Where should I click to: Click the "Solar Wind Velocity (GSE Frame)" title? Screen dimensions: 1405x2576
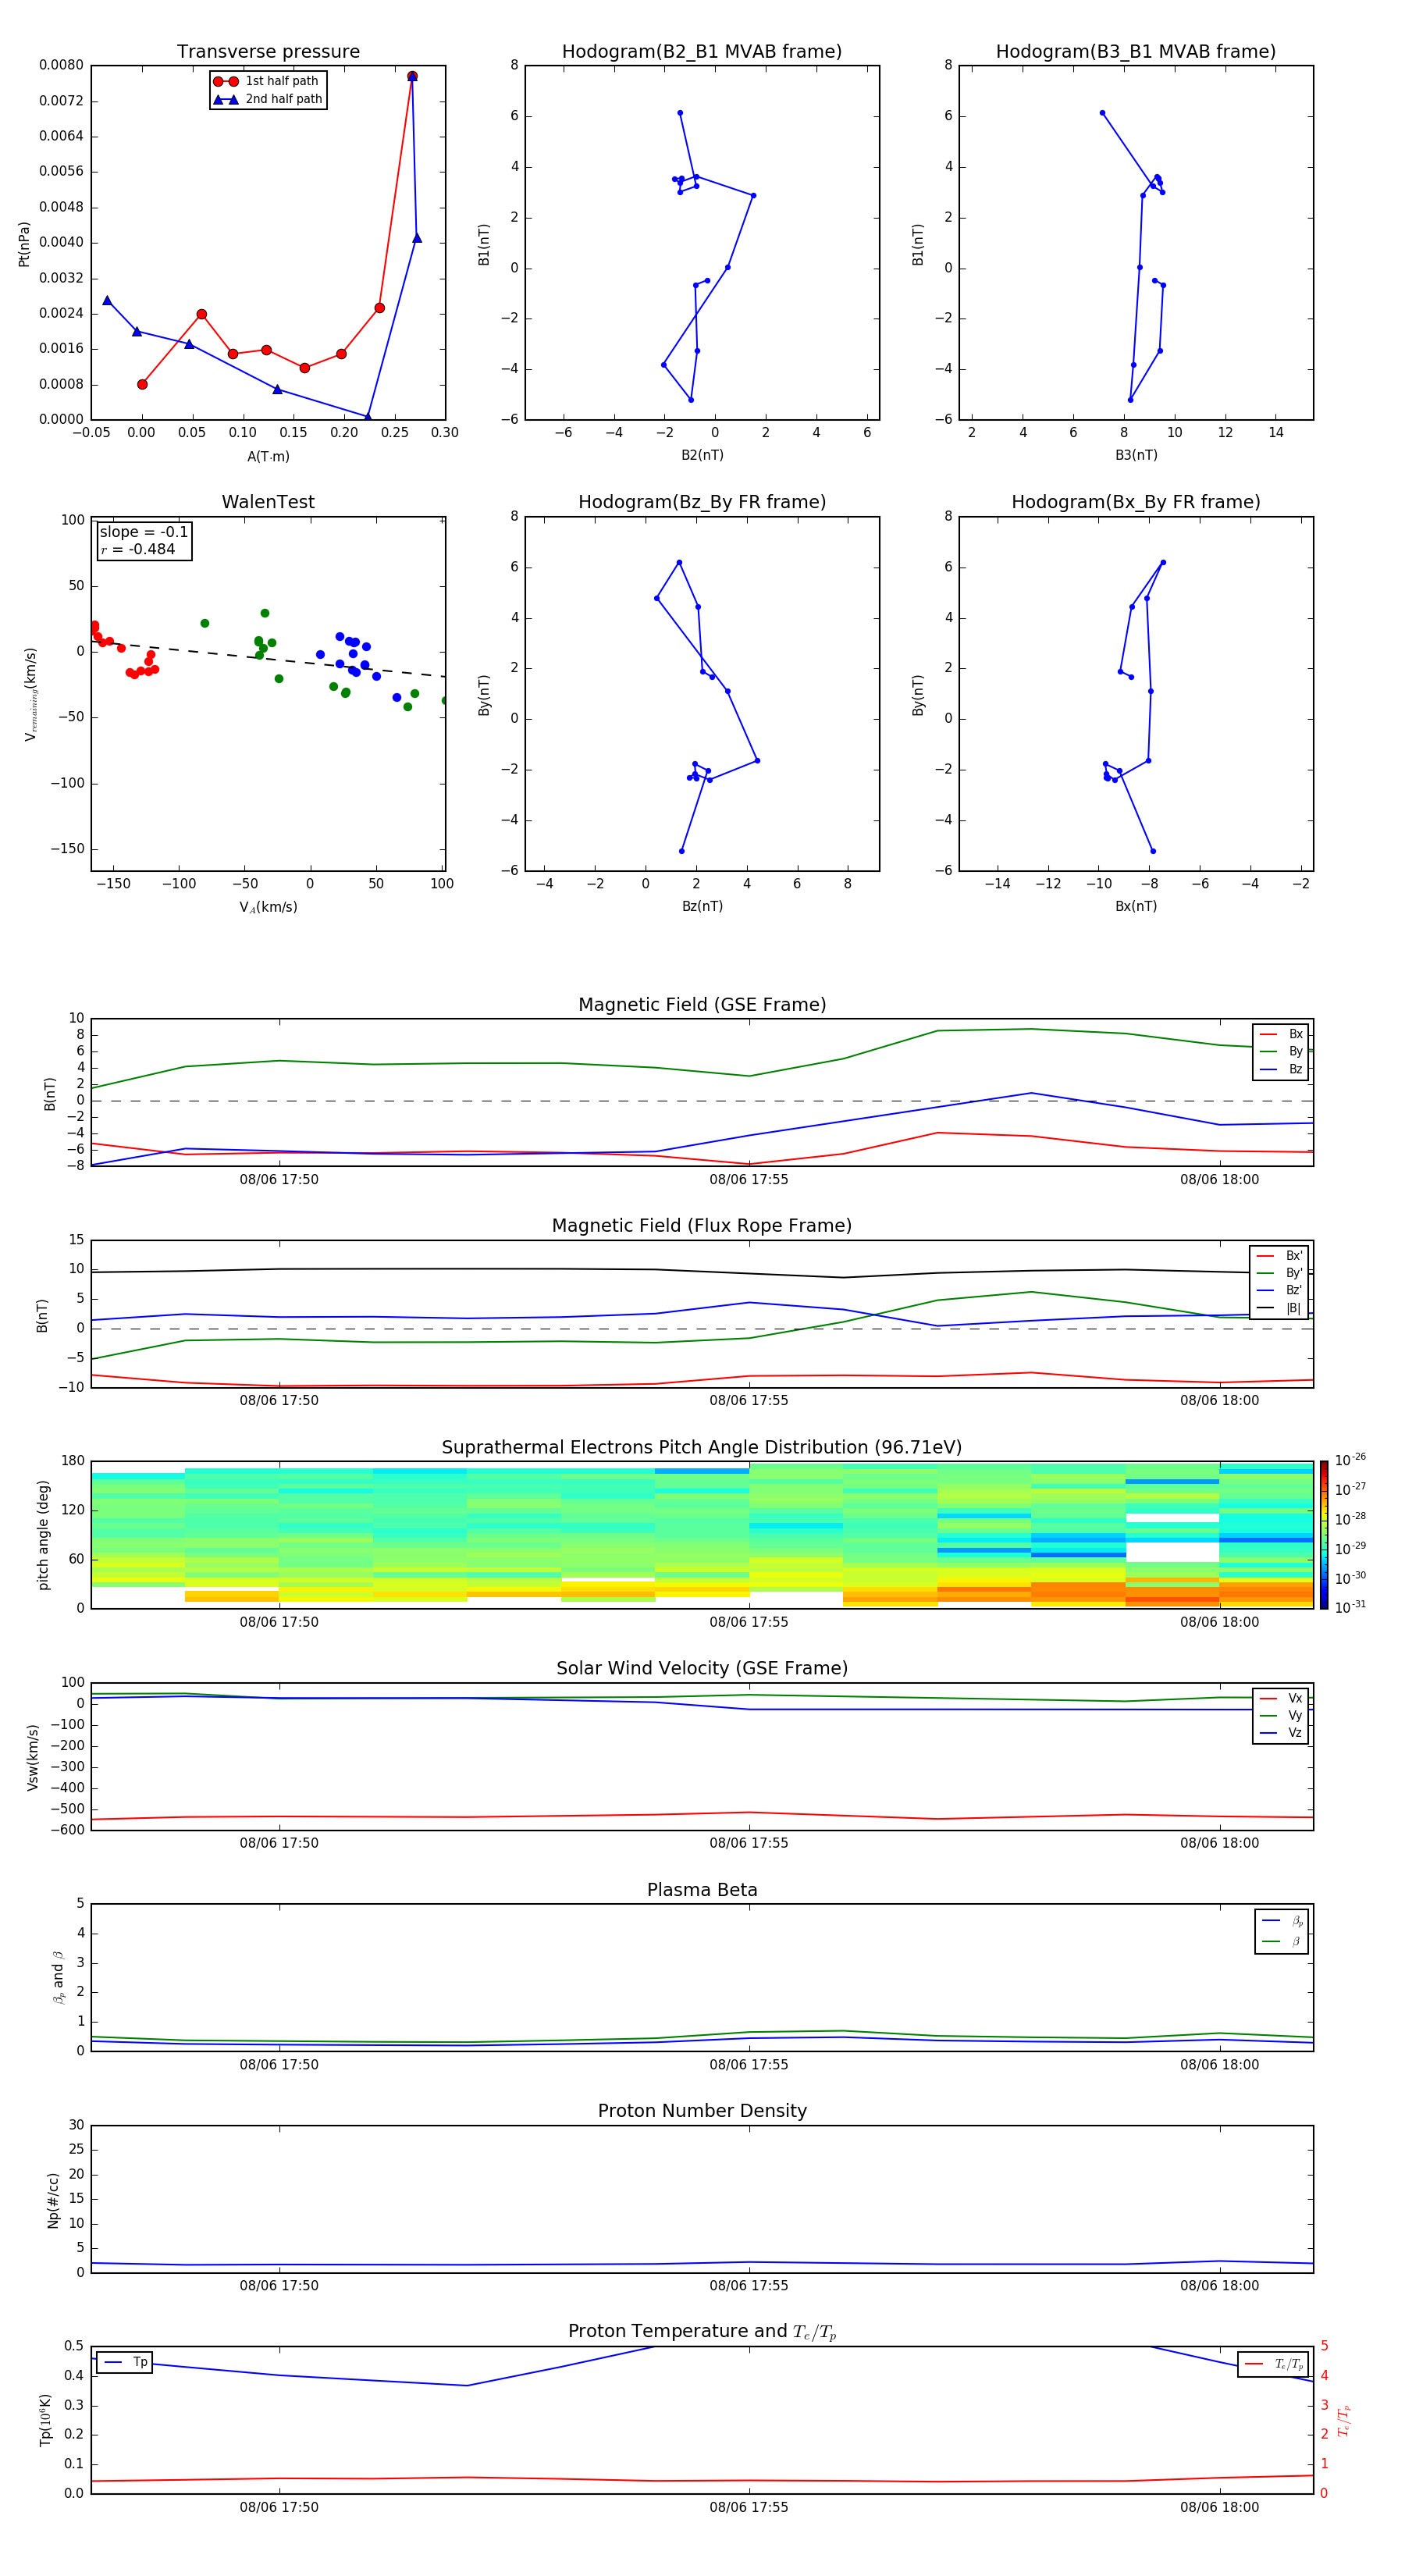[x=702, y=1669]
